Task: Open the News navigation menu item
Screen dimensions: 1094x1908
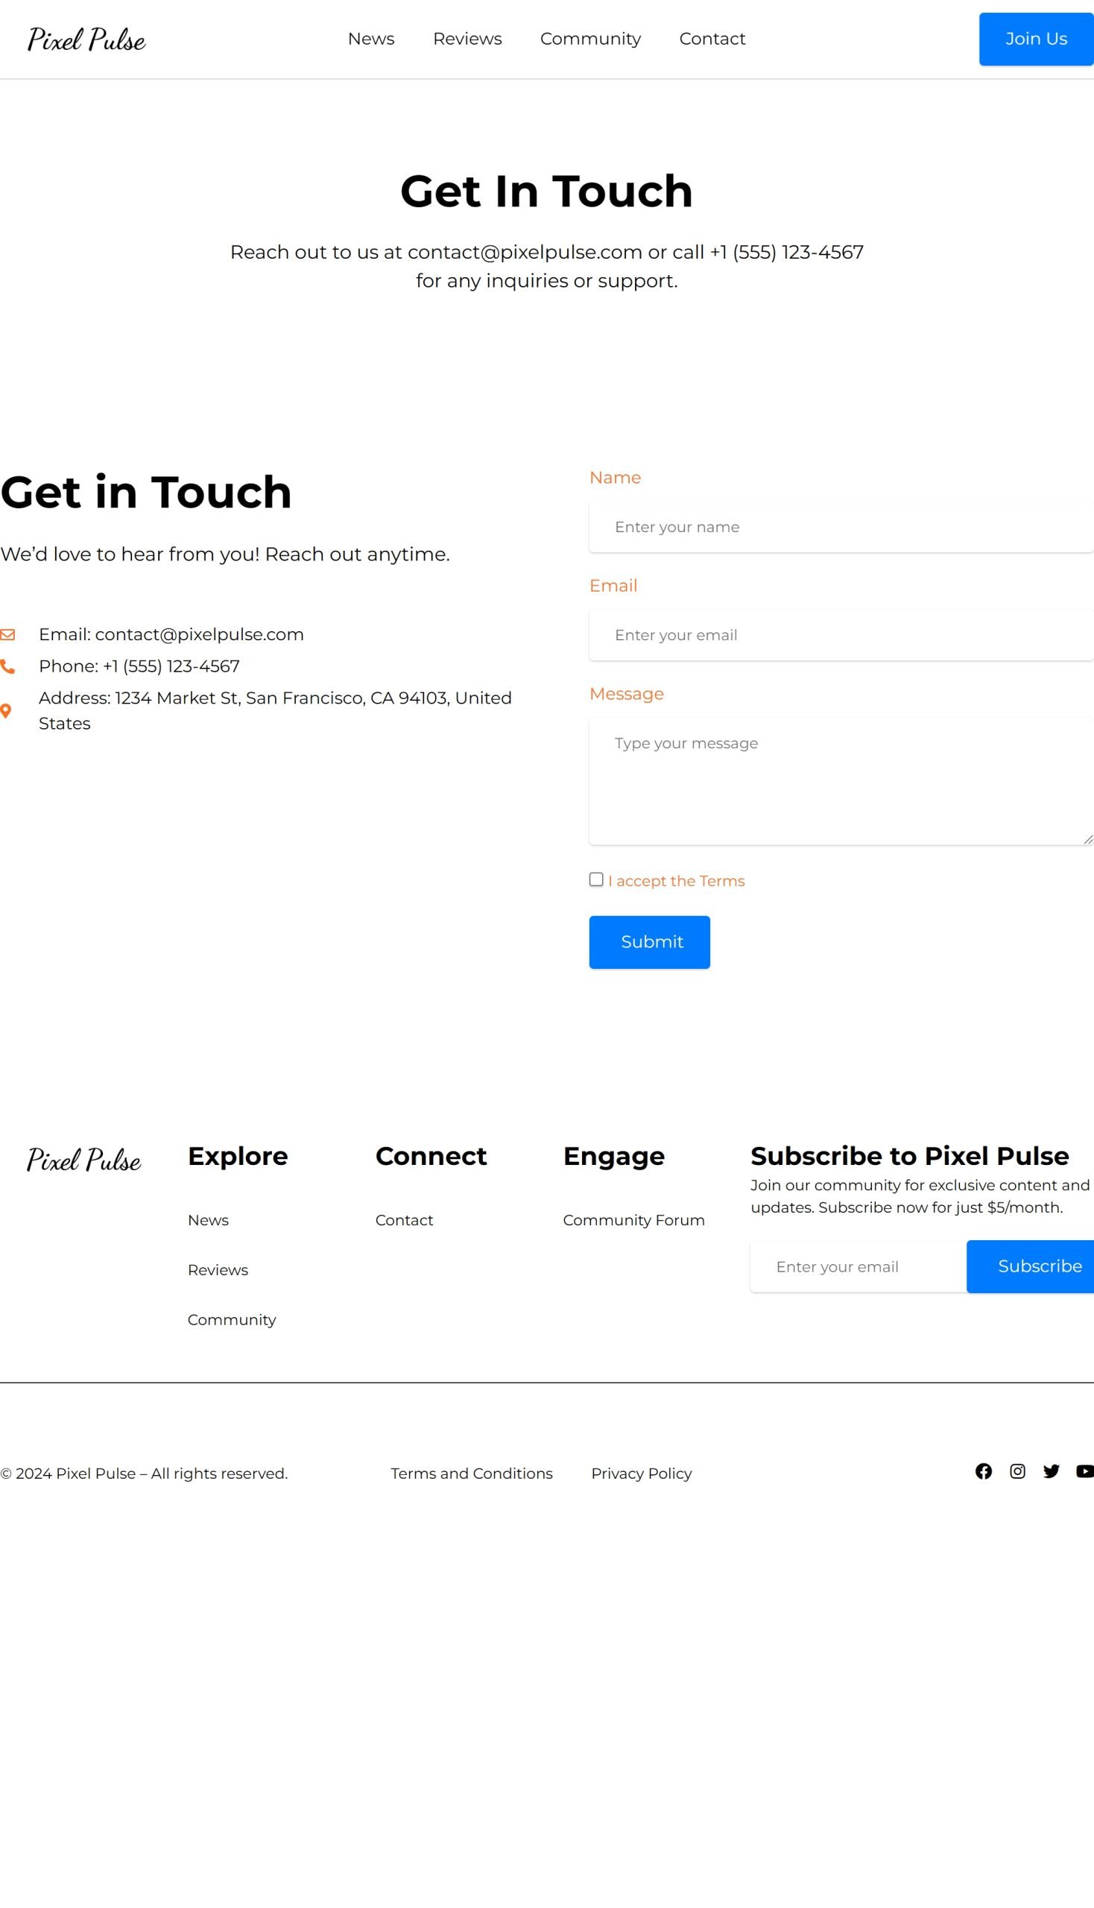Action: click(x=371, y=39)
